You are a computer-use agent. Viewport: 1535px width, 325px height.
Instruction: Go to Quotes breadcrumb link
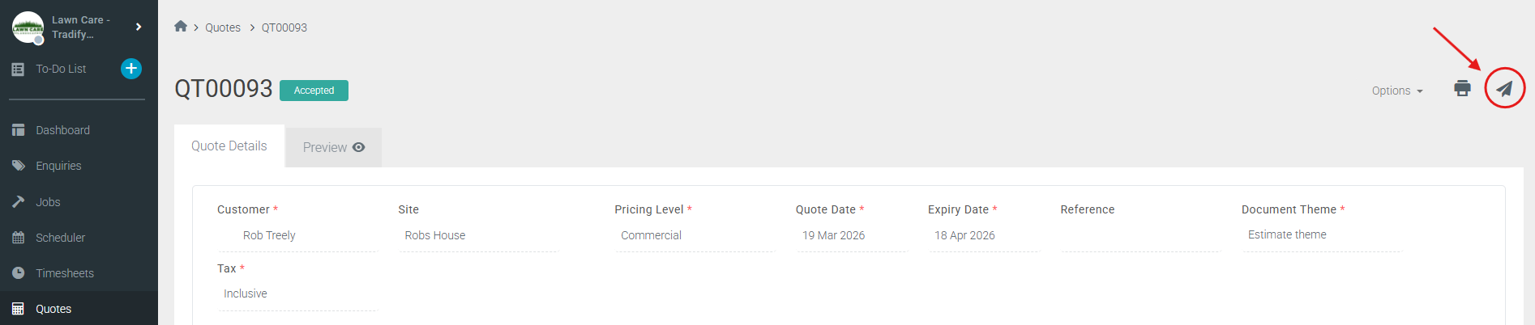click(x=222, y=27)
